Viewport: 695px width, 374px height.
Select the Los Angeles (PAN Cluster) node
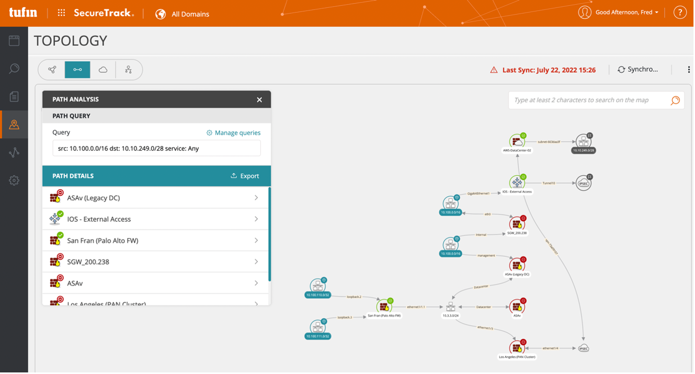point(517,348)
